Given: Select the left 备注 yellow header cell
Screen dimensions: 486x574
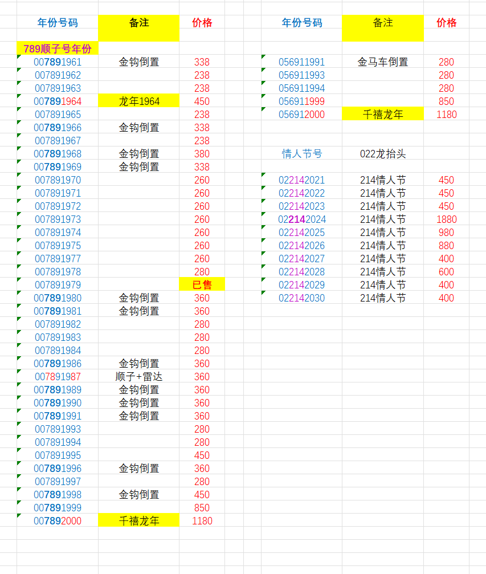Looking at the screenshot, I should pos(138,28).
